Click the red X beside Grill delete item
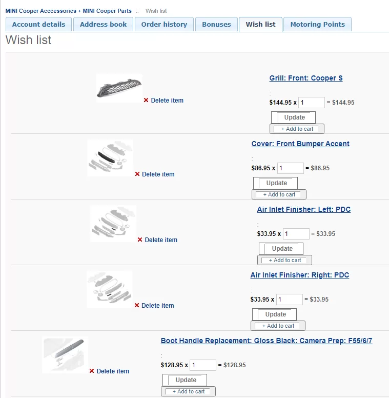This screenshot has width=389, height=398. point(146,101)
